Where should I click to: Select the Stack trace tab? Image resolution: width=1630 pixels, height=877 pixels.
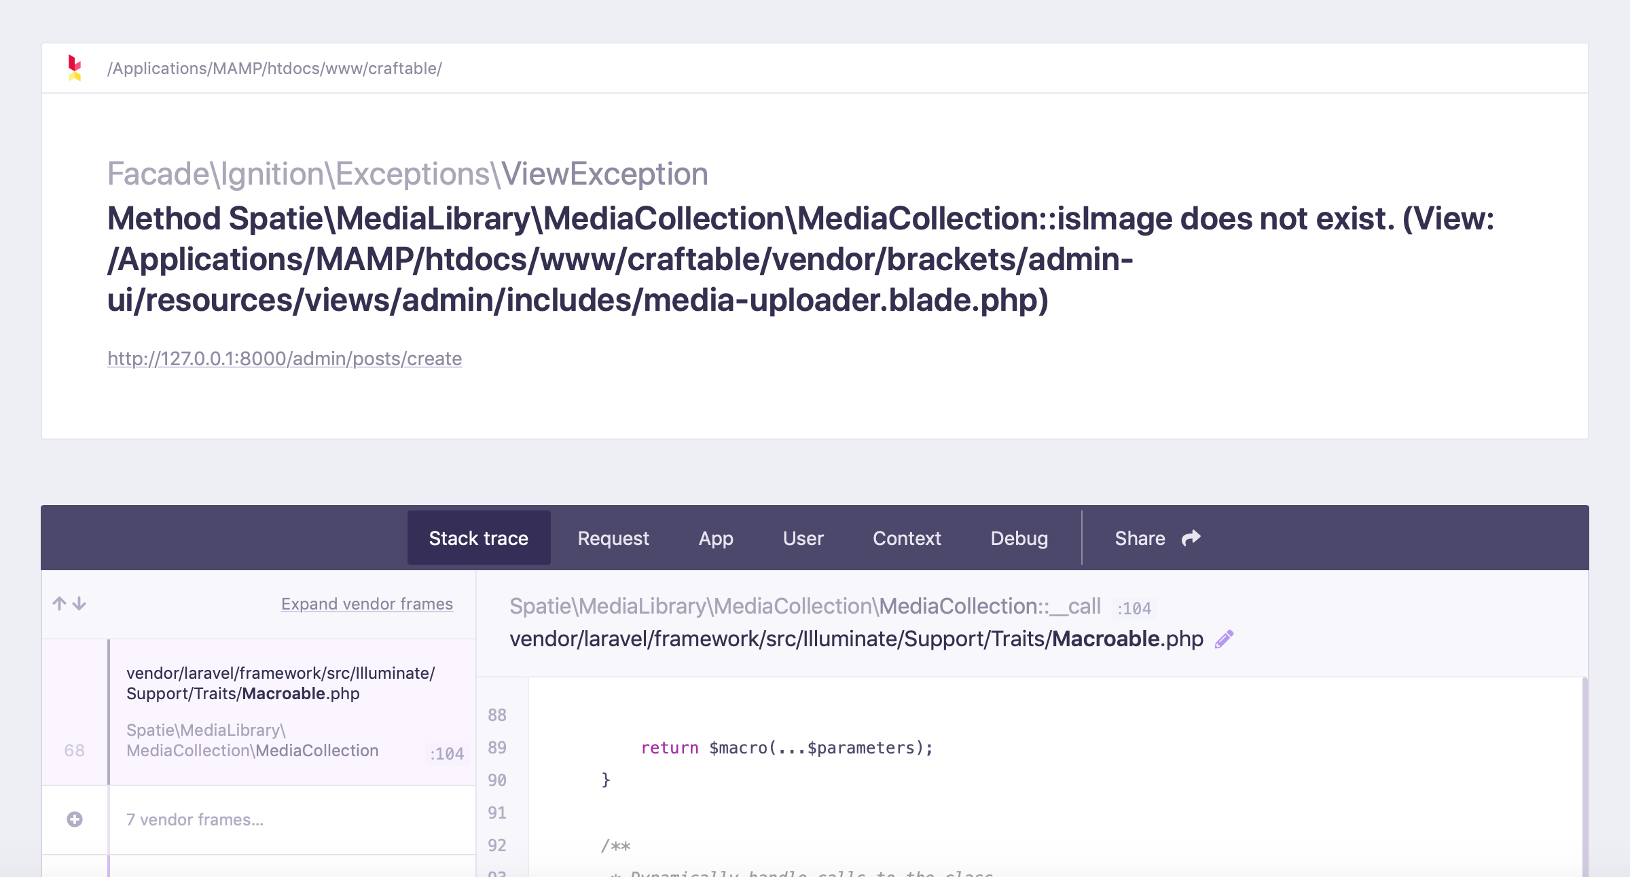[x=478, y=538]
